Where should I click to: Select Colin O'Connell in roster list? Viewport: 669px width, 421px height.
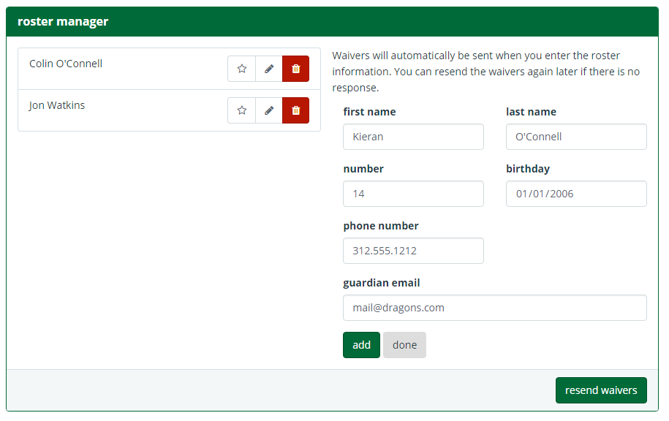(66, 64)
